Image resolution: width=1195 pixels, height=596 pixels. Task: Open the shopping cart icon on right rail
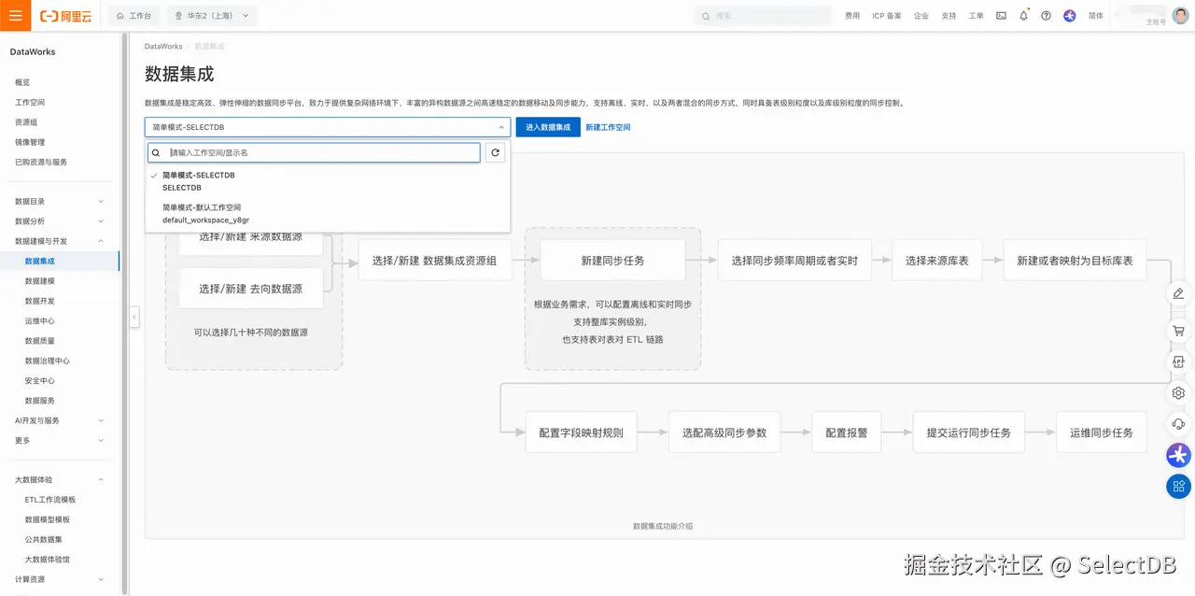(1178, 331)
